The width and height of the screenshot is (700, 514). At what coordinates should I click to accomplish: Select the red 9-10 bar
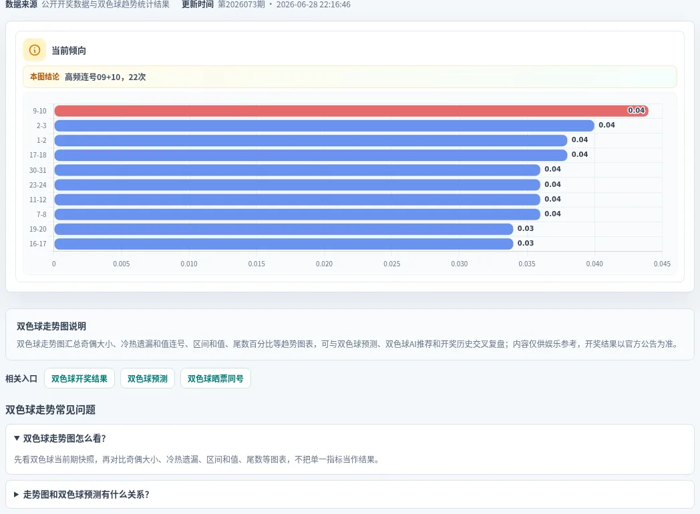(351, 111)
